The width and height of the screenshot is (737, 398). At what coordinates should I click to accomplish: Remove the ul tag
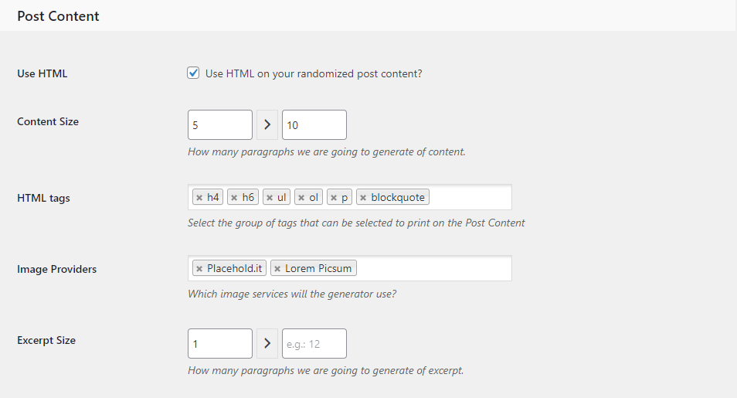(x=270, y=198)
